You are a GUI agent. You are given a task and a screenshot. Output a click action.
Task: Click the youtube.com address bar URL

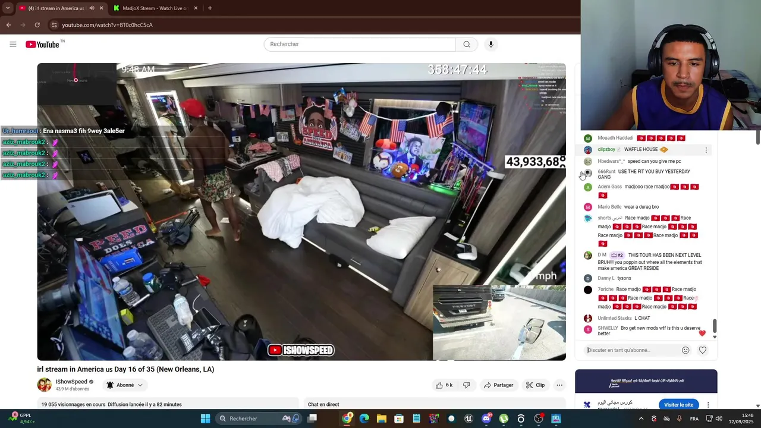(x=107, y=25)
